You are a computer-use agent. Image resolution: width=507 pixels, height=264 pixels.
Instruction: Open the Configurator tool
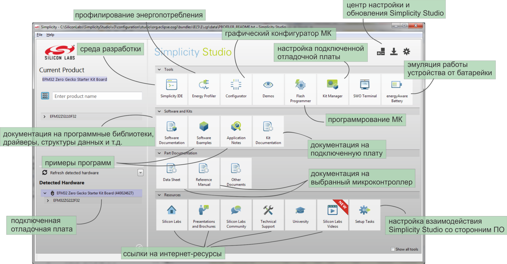236,89
